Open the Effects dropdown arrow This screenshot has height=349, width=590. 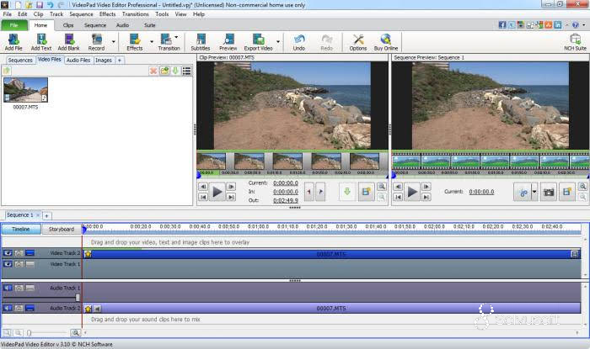(x=152, y=42)
